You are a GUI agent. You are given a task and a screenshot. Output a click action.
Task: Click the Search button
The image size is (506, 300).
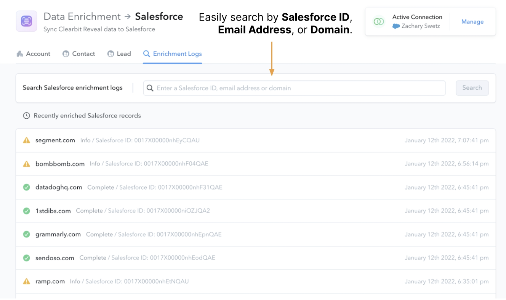coord(472,88)
